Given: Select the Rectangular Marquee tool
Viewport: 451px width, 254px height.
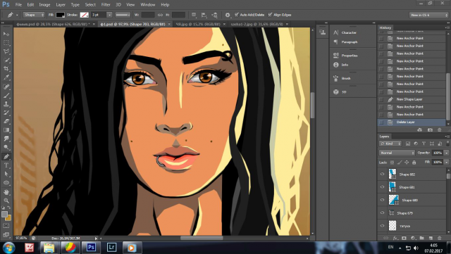Looking at the screenshot, I should [x=6, y=43].
